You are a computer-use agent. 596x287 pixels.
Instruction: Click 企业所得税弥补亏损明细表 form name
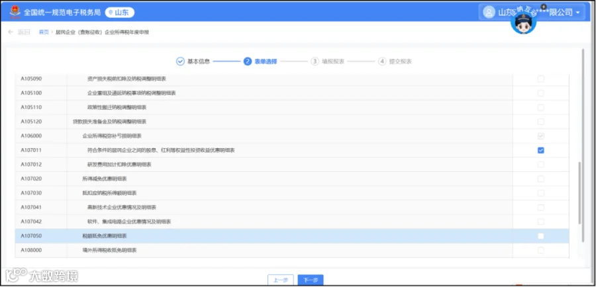click(112, 136)
